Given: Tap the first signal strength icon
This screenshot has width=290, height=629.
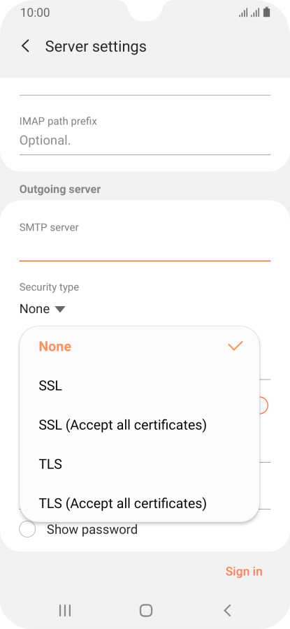Looking at the screenshot, I should pos(243,13).
